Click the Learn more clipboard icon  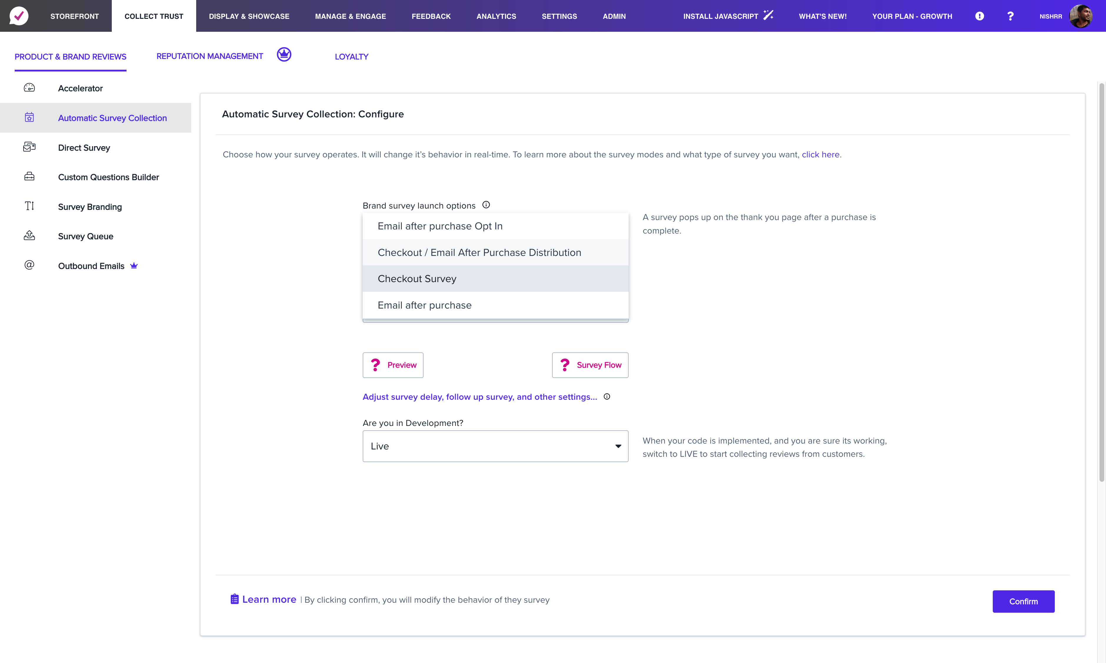(x=234, y=599)
